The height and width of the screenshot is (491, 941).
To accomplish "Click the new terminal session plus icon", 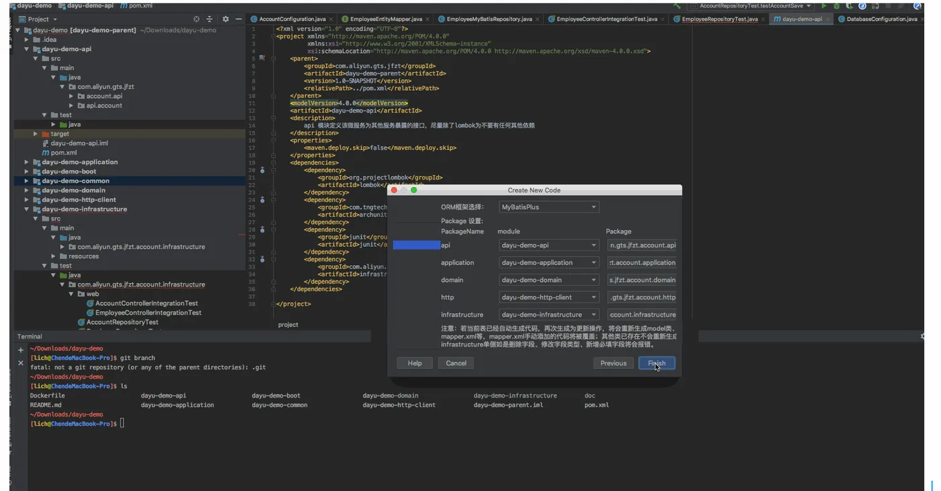I will pos(21,350).
